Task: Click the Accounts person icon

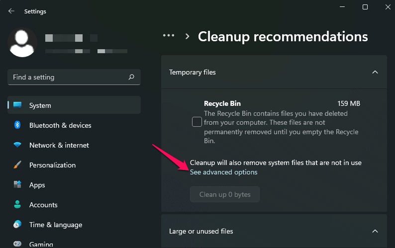Action: [x=18, y=205]
